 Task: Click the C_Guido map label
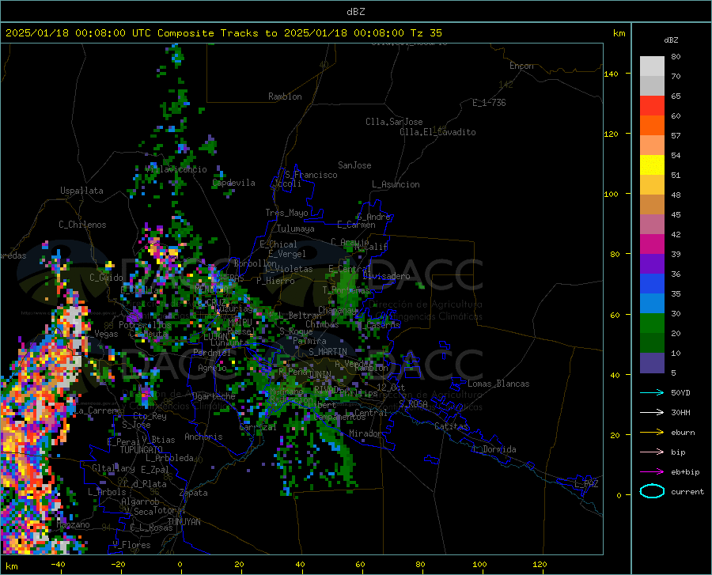(106, 278)
